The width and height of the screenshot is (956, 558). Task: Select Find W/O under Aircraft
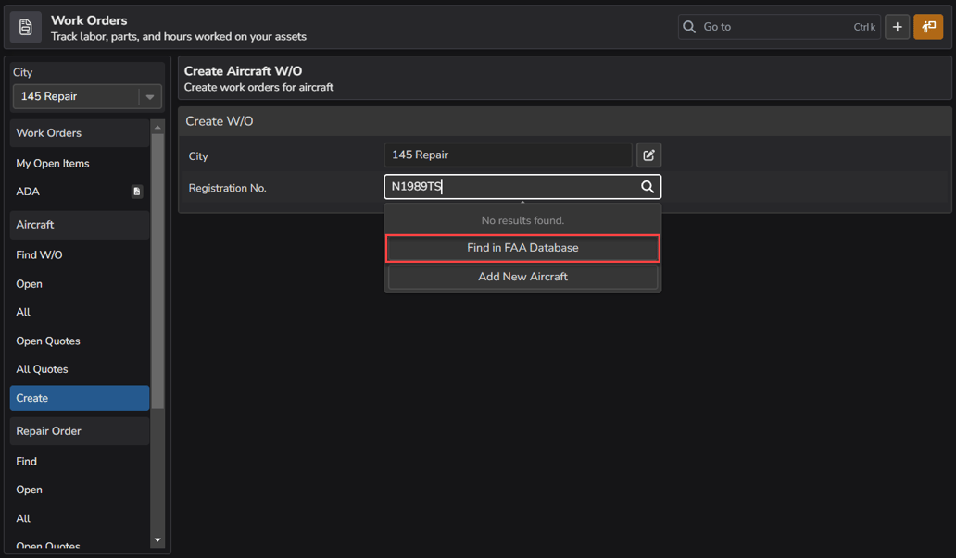[39, 254]
